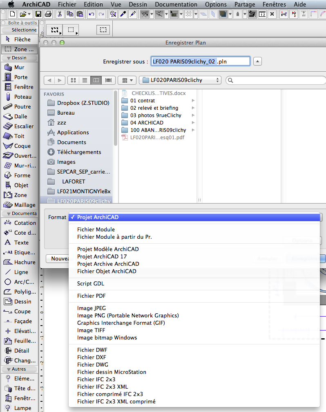The image size is (326, 412).
Task: Click the print icon in toolbar
Action: 48,14
